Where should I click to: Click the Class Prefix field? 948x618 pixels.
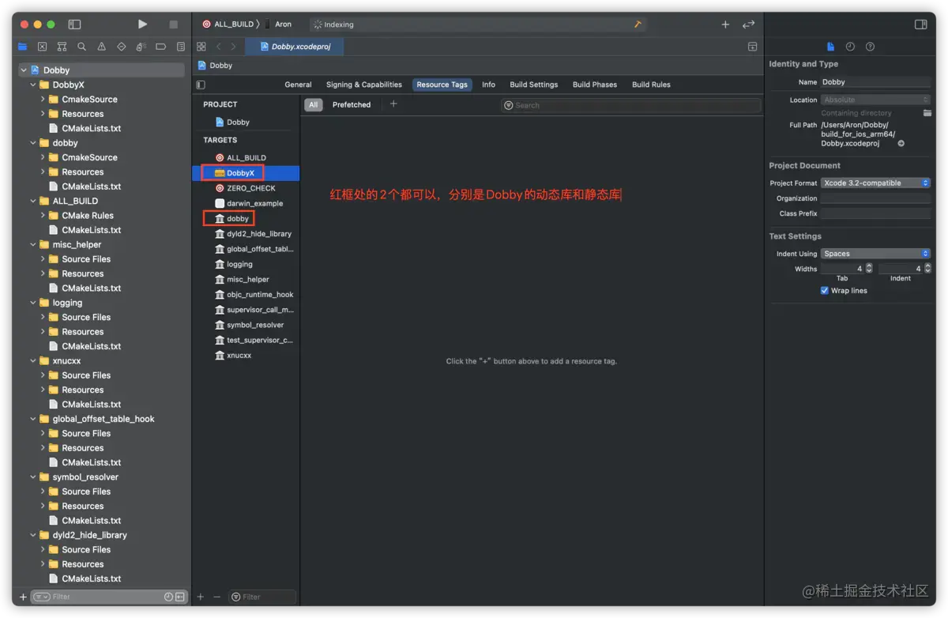(876, 213)
